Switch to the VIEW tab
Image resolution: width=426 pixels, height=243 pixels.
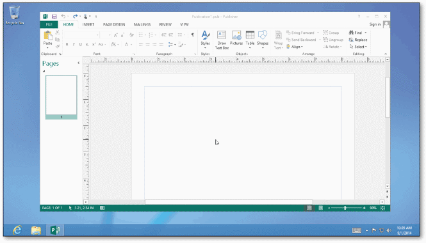[x=184, y=24]
